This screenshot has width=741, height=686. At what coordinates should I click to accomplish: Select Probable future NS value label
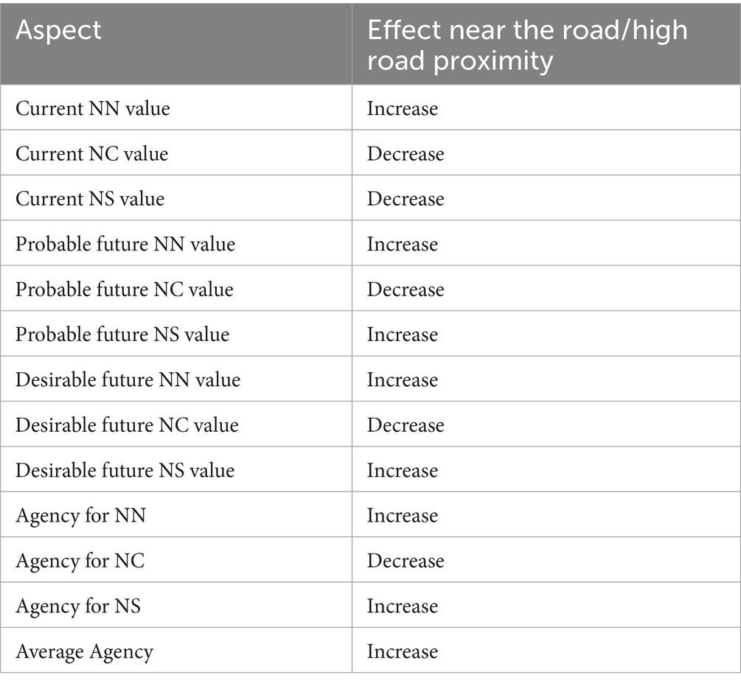coord(122,335)
